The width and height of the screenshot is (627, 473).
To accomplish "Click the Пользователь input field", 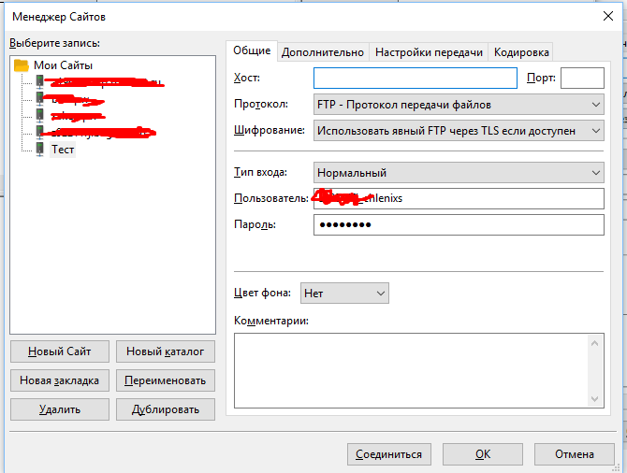I will point(459,198).
